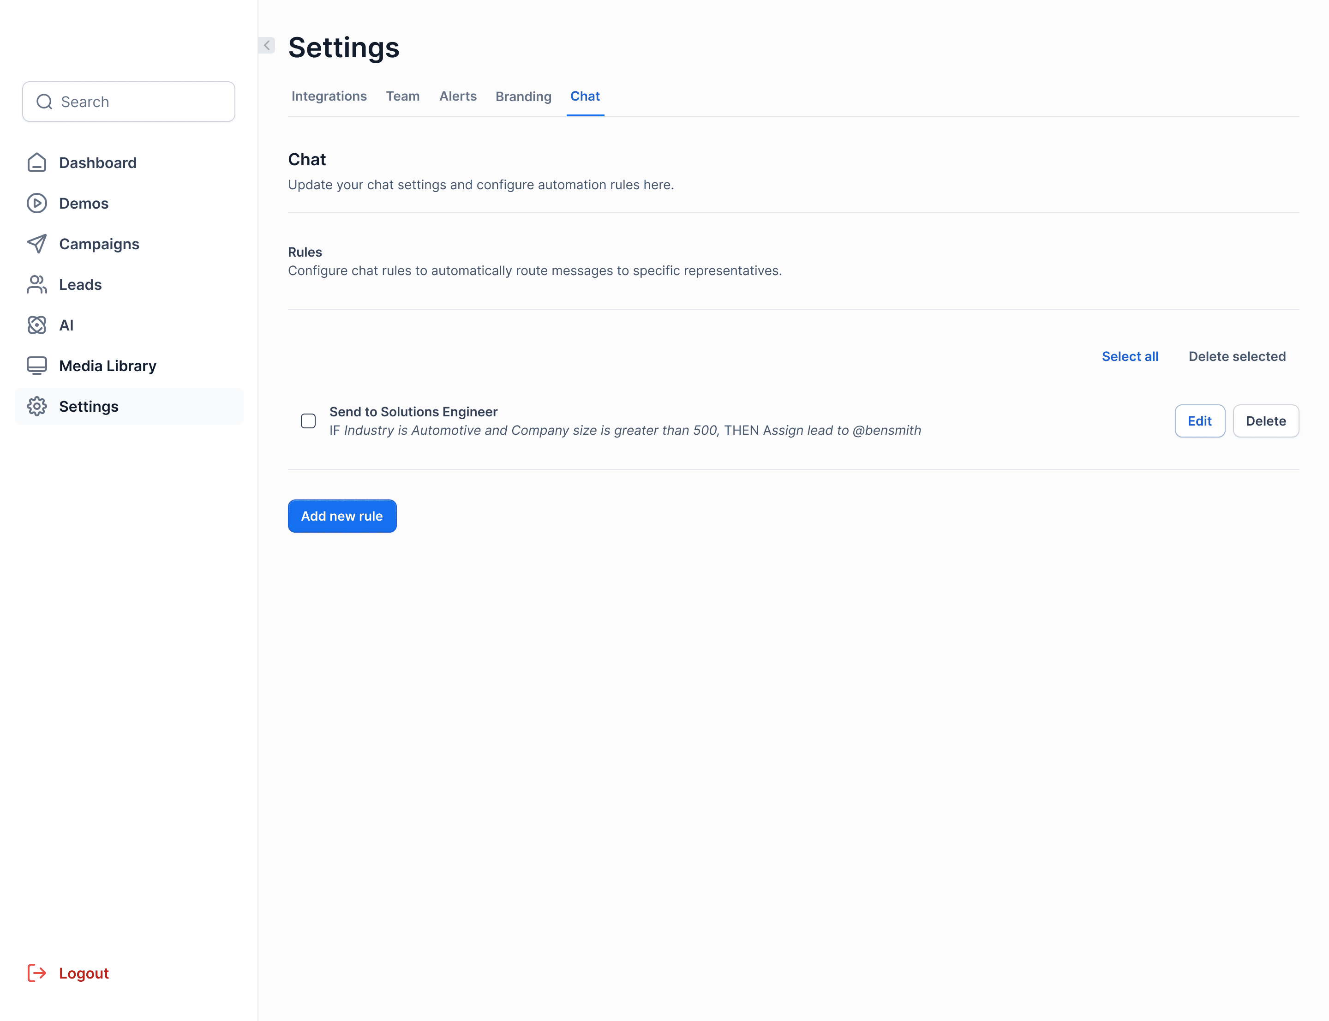Switch to the Integrations tab

(x=329, y=96)
